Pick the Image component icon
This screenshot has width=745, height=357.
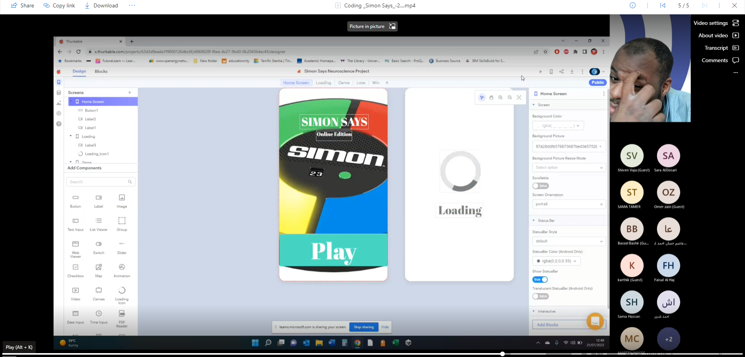coord(122,198)
